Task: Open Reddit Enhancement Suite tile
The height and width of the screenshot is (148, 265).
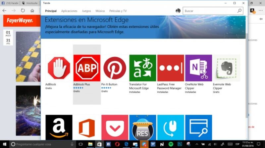Action: coord(142,128)
